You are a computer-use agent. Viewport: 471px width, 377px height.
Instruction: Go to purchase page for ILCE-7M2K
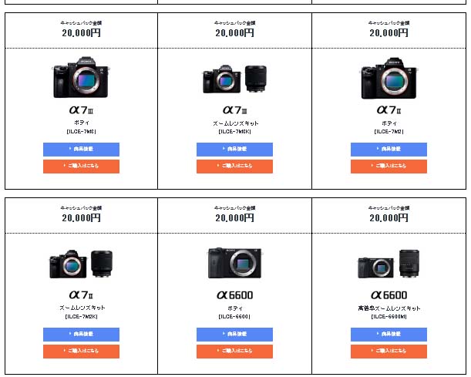click(81, 352)
